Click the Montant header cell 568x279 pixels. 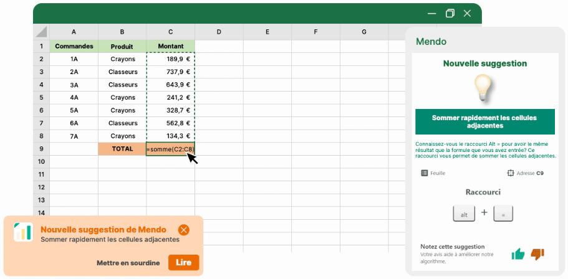[x=171, y=46]
